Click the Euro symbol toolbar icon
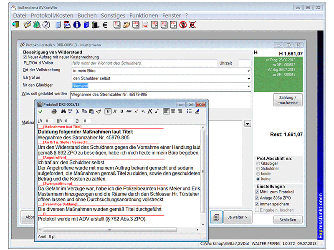334x250 pixels. 104,25
